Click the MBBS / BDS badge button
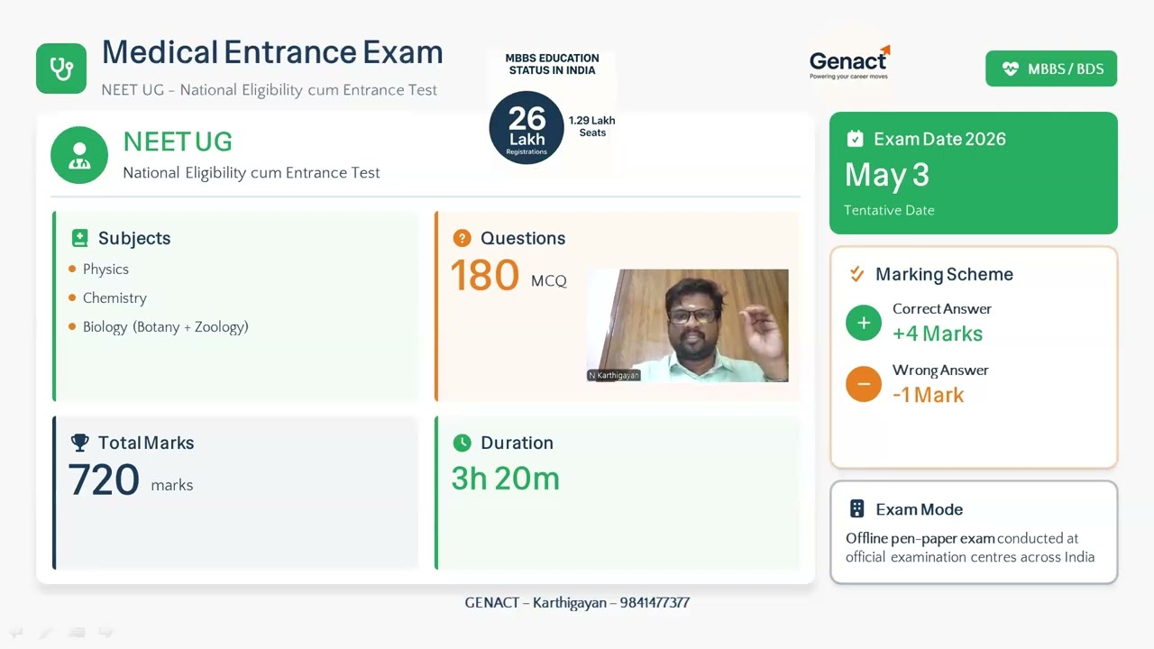This screenshot has width=1154, height=649. 1051,69
